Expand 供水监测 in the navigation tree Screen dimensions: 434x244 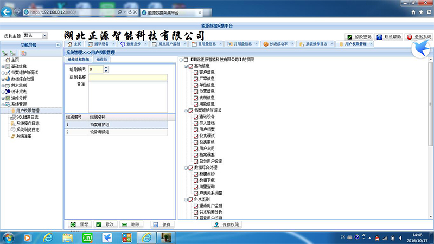[x=3, y=86]
